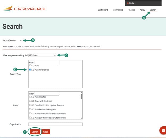
Task: Click the user profile icon beside Hello
Action: click(x=128, y=3)
